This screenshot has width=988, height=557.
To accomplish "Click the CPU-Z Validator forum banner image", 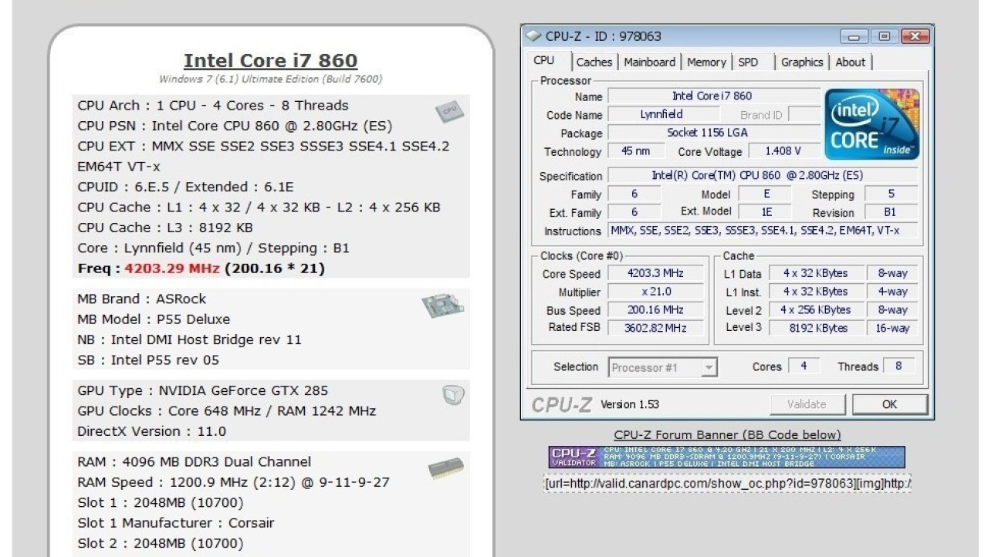I will (x=726, y=457).
